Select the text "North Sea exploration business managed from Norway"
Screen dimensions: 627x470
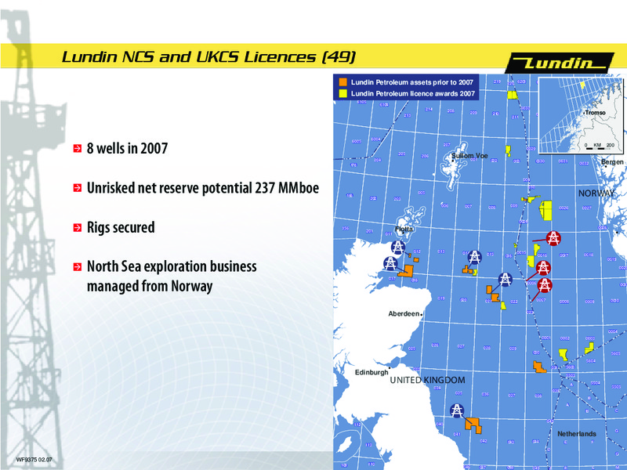click(172, 277)
